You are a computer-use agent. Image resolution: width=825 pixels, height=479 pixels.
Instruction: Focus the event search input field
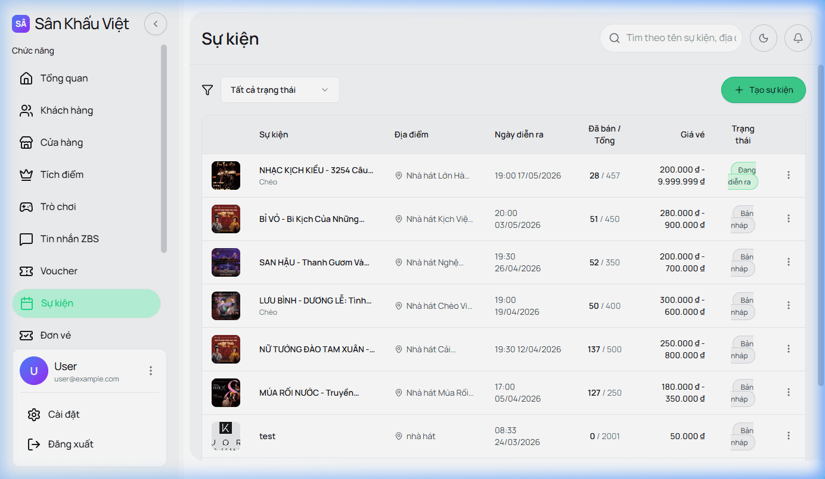[680, 38]
